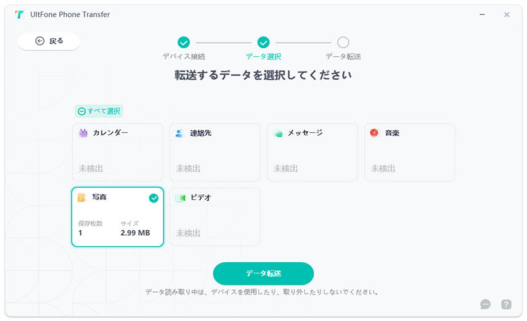
Task: Click the photos icon on 写真 card
Action: coord(81,198)
